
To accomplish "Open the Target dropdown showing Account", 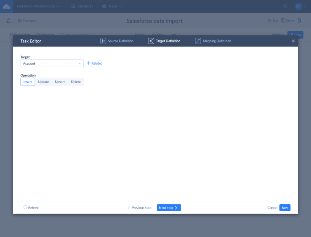I will pyautogui.click(x=52, y=63).
